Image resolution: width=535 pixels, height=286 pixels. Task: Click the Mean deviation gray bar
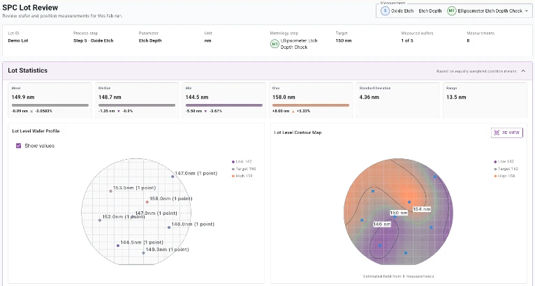[50, 105]
